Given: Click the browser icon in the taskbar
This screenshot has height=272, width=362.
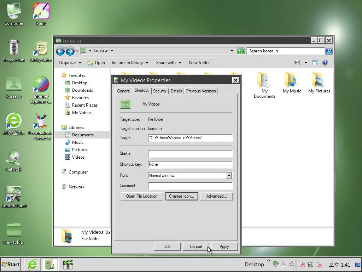Looking at the screenshot, I should pos(33,264).
